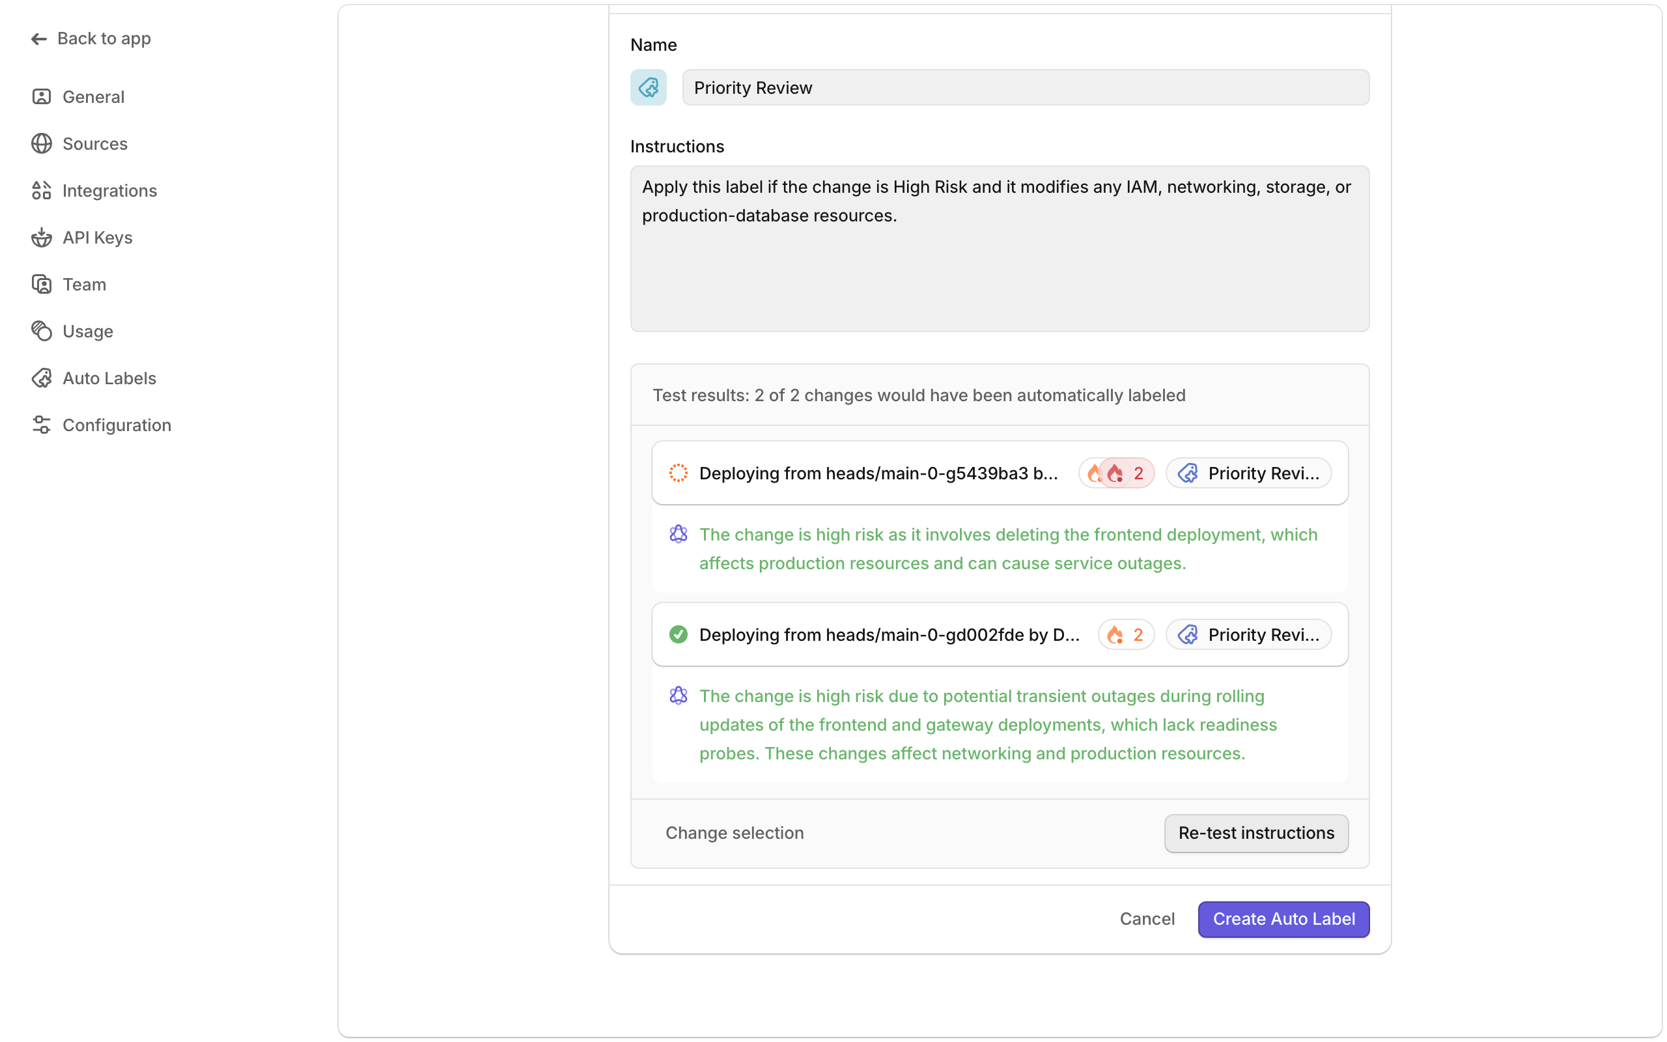This screenshot has width=1667, height=1042.
Task: Open the Team settings page
Action: (84, 284)
